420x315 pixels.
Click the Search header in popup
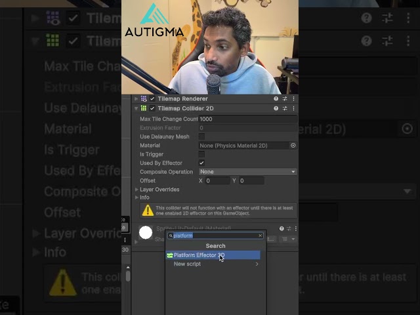(216, 246)
